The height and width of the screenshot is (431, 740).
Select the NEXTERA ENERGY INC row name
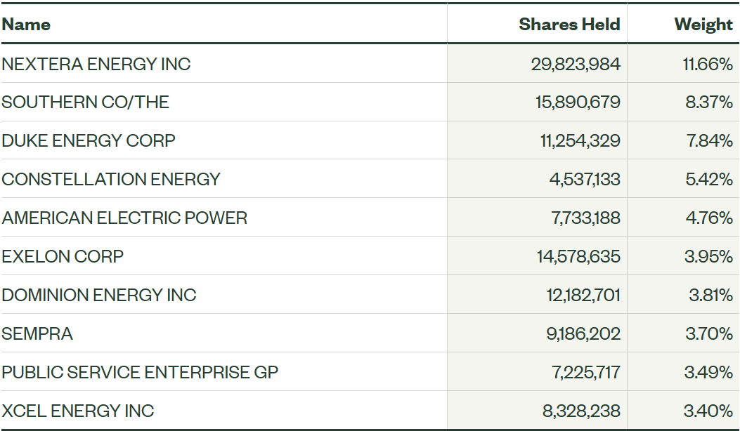tap(96, 64)
